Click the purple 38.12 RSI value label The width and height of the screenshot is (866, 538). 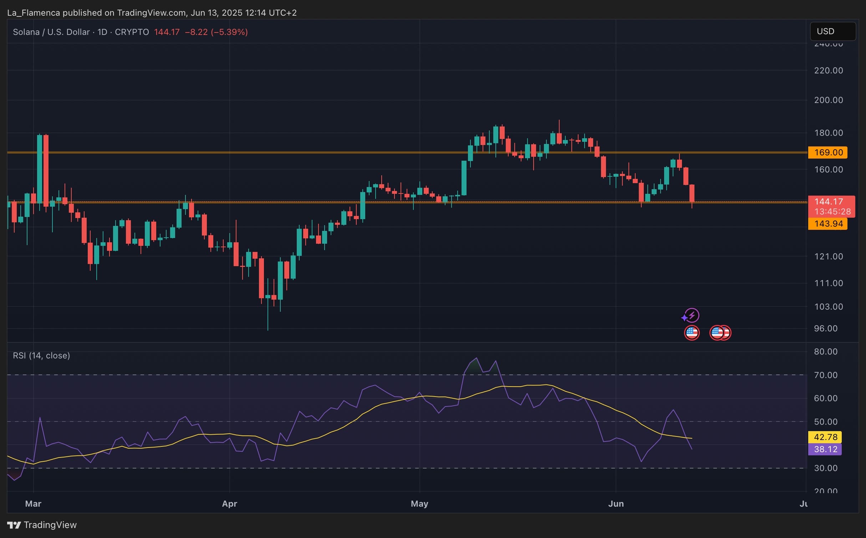coord(825,449)
